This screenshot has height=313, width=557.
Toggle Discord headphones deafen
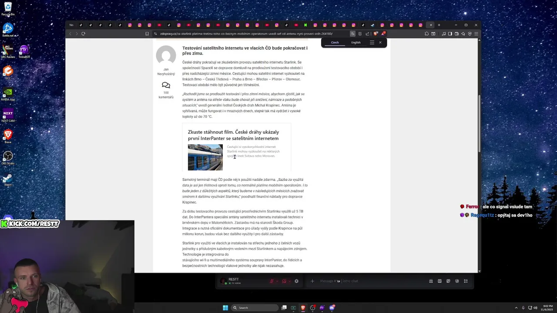284,281
